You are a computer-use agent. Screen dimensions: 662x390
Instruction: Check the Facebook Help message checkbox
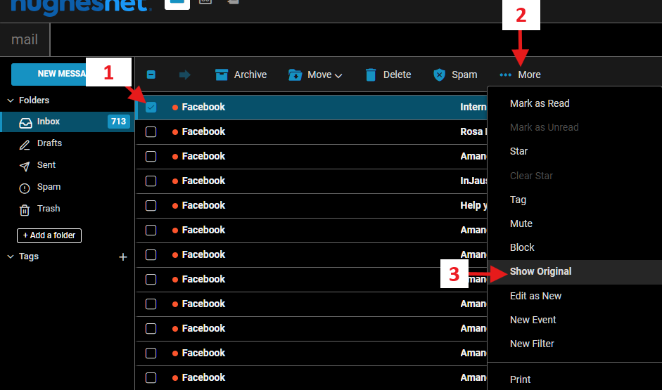151,206
